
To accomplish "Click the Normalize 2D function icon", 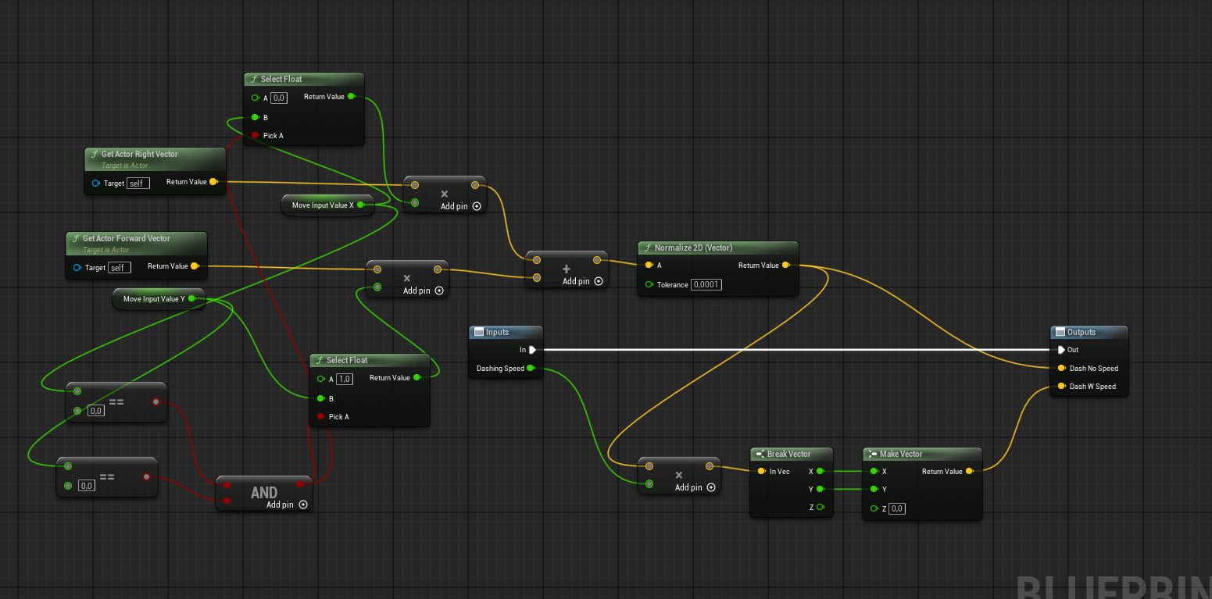I will pos(646,248).
